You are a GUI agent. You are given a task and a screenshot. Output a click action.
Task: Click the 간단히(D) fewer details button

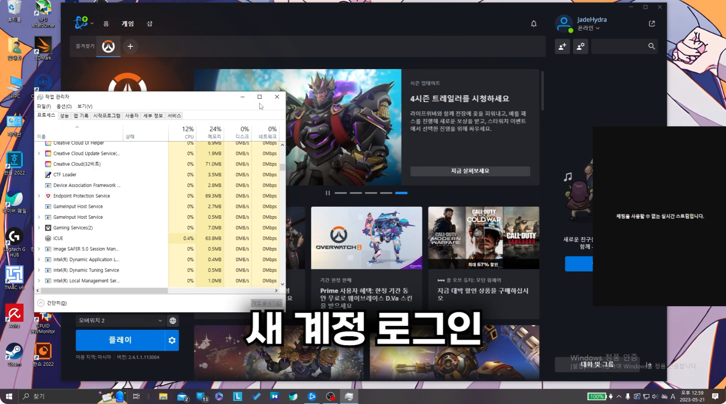pos(52,303)
